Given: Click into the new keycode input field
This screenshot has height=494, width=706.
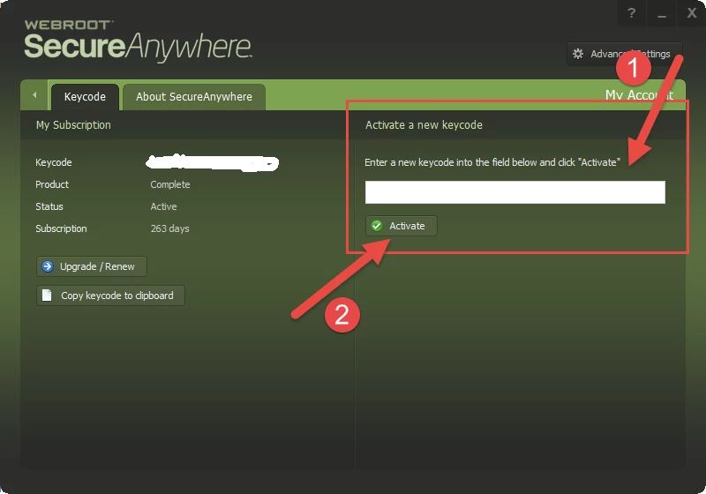Looking at the screenshot, I should click(515, 192).
